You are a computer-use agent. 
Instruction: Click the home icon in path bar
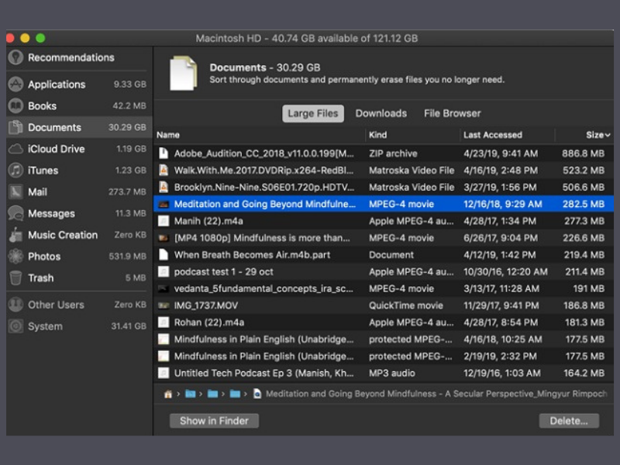coord(168,394)
